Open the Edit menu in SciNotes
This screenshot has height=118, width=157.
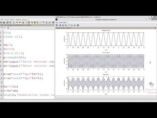pos(2,20)
